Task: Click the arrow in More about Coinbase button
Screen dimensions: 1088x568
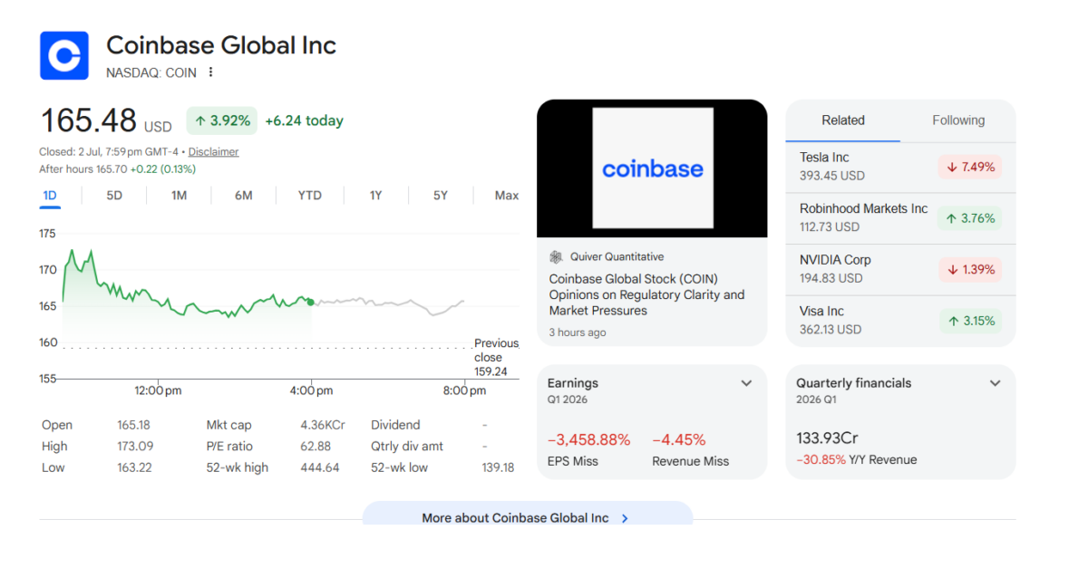Action: (625, 518)
